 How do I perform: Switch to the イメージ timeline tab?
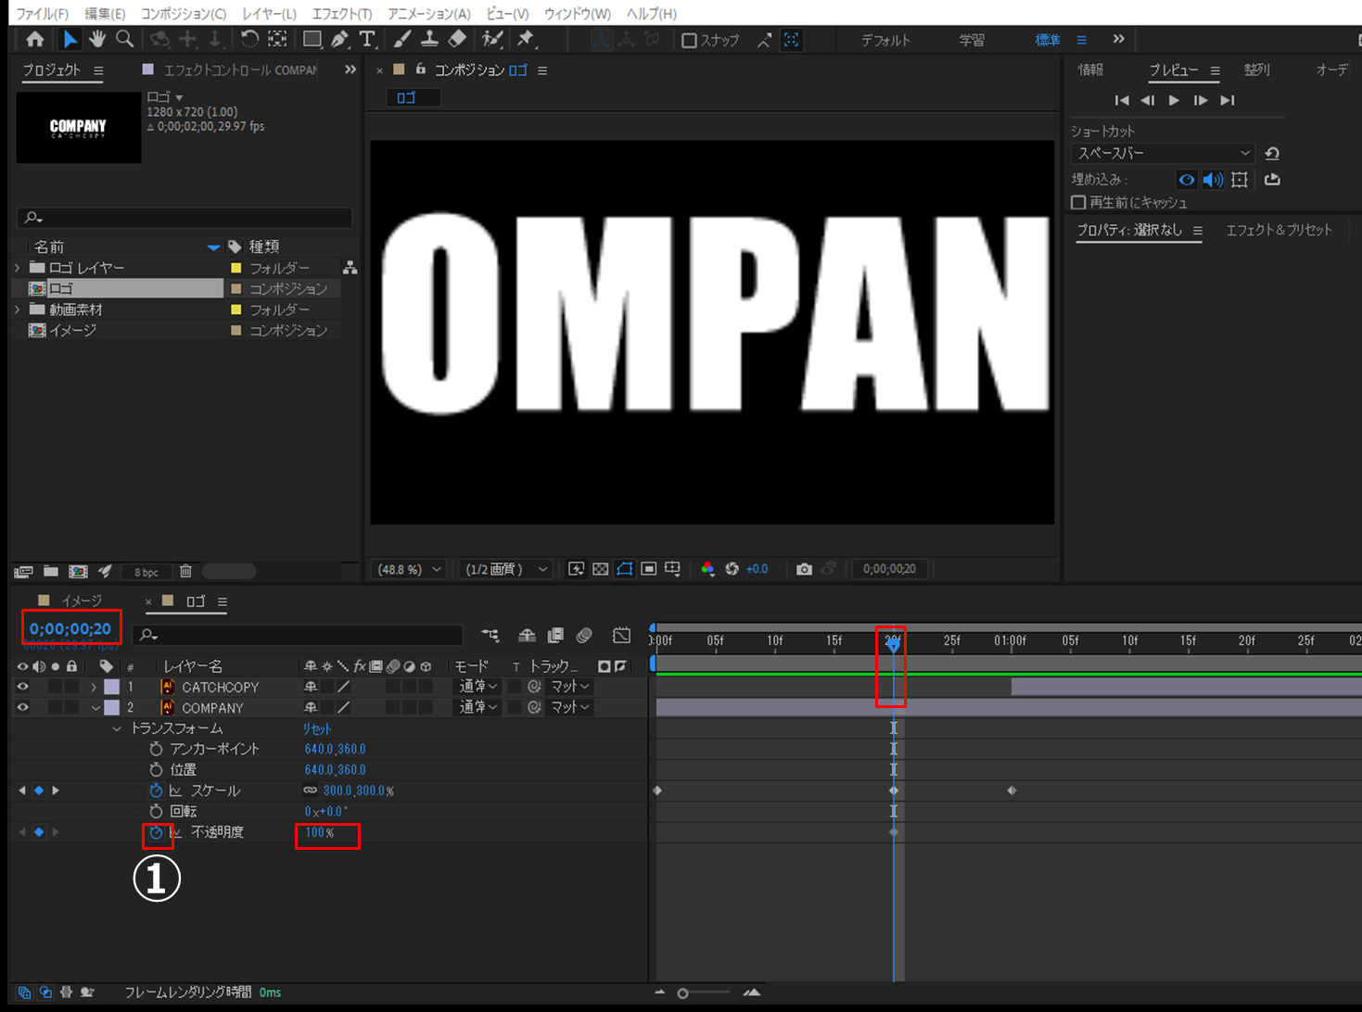click(81, 601)
